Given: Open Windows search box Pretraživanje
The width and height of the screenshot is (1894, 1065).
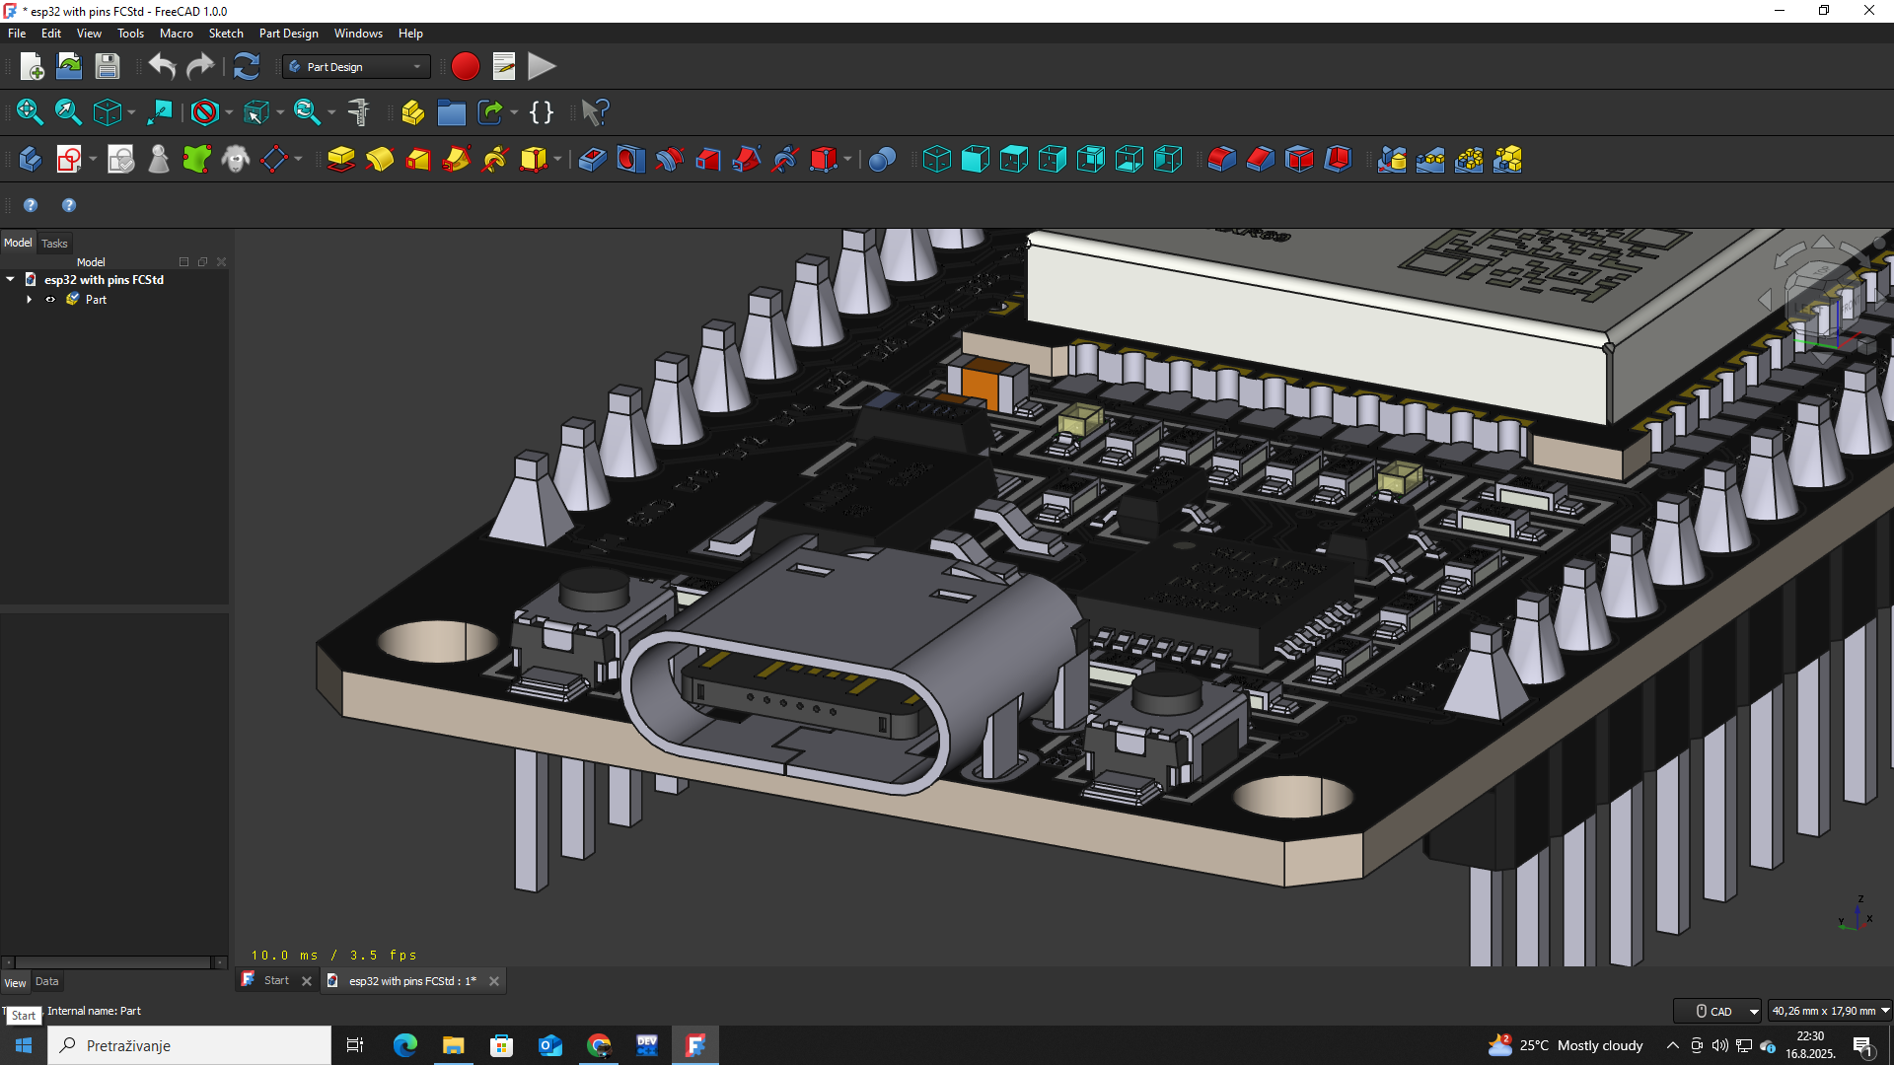Looking at the screenshot, I should pyautogui.click(x=189, y=1045).
